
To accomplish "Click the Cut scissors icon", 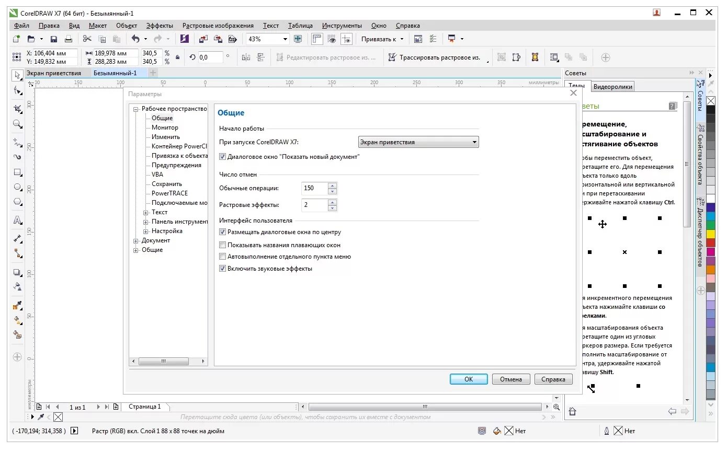I will [x=87, y=39].
